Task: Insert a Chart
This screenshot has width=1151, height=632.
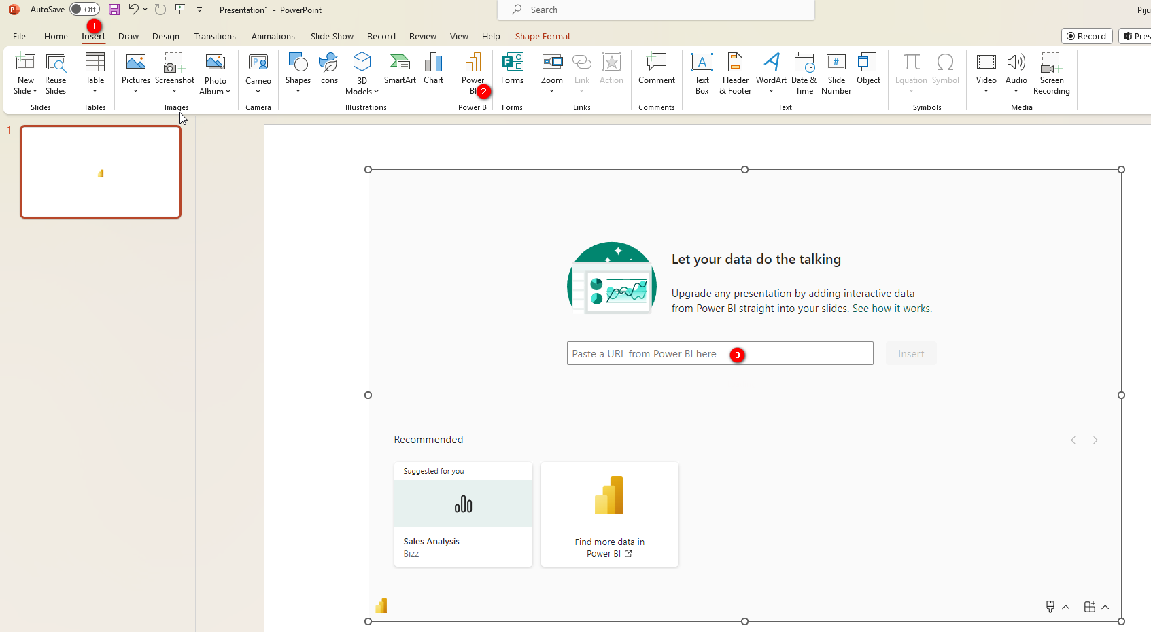Action: point(433,69)
